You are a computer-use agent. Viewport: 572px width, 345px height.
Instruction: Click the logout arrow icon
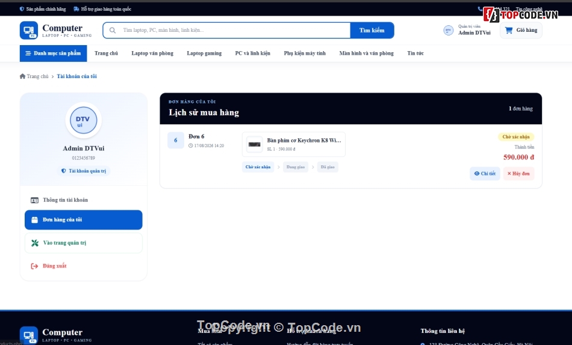pos(34,266)
